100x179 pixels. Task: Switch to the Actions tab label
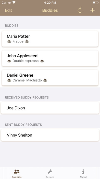50,177
